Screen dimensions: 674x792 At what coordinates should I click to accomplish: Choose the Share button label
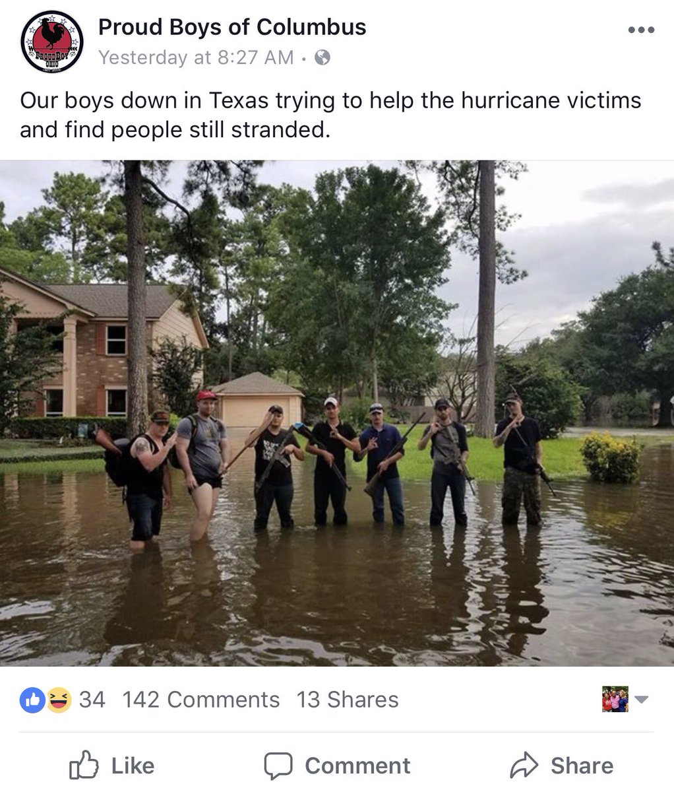coord(582,766)
